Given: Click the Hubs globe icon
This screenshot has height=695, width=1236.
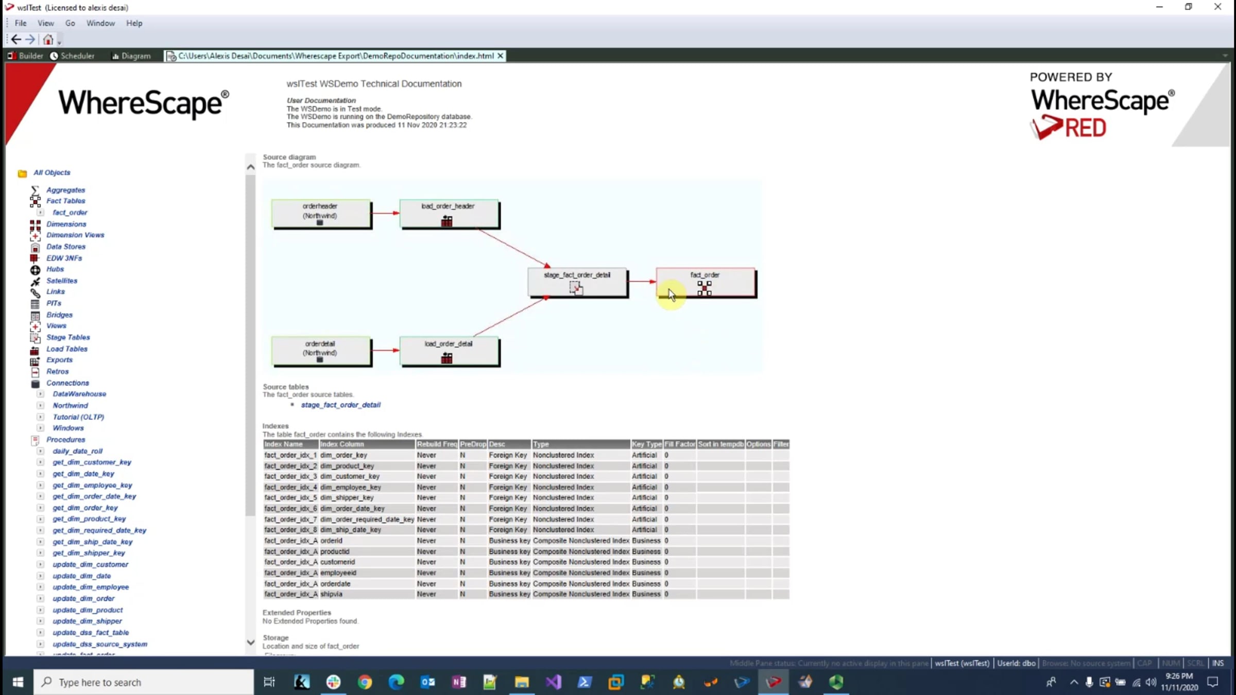Looking at the screenshot, I should tap(35, 270).
